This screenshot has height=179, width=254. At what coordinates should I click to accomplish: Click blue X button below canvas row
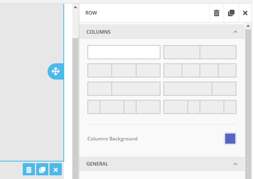pyautogui.click(x=56, y=169)
